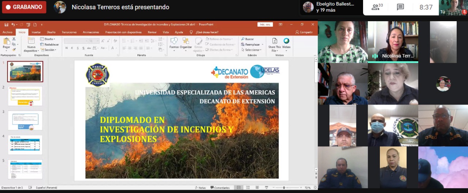Click the Ebelgito Ballest... presence banner
Screen dimensions: 468x193
331,7
